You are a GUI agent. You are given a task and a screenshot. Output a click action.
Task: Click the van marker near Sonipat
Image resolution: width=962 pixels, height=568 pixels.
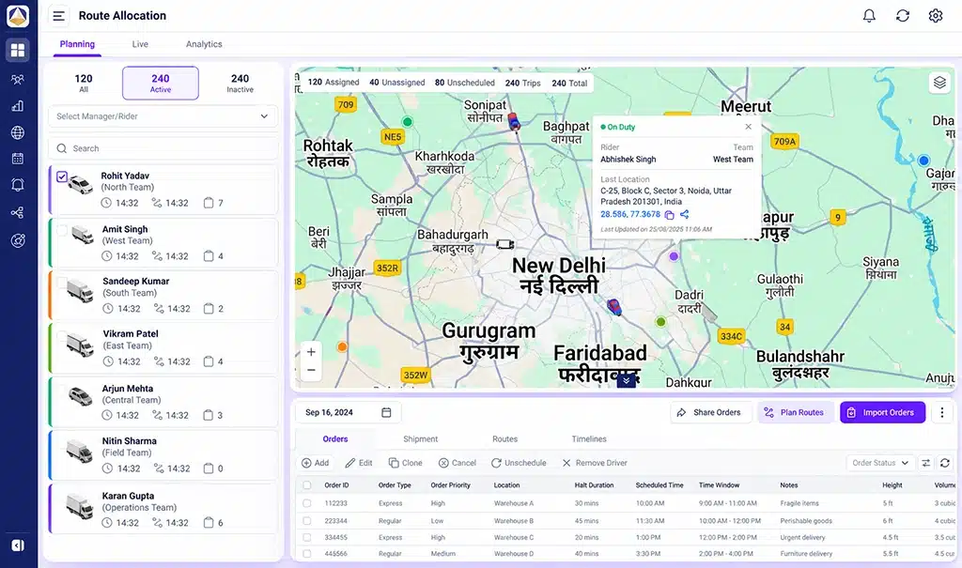coord(514,123)
